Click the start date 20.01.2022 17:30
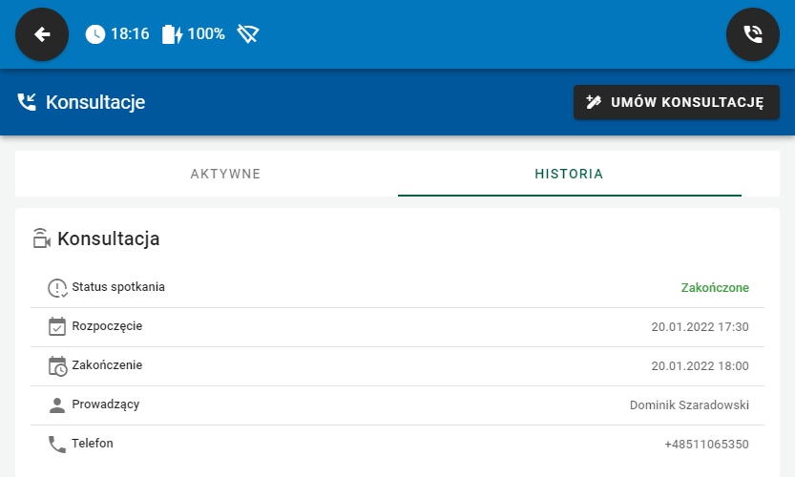Viewport: 795px width, 477px height. (700, 327)
